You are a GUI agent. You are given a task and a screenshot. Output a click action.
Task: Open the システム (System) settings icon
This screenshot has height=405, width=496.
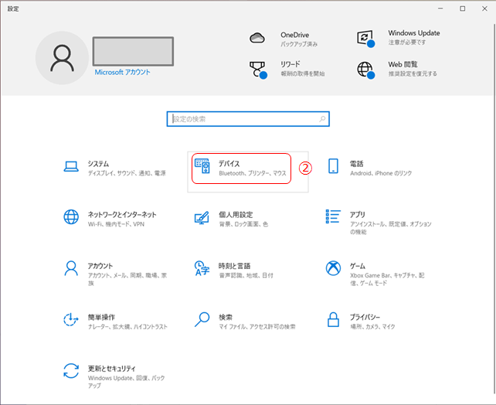[x=71, y=166]
